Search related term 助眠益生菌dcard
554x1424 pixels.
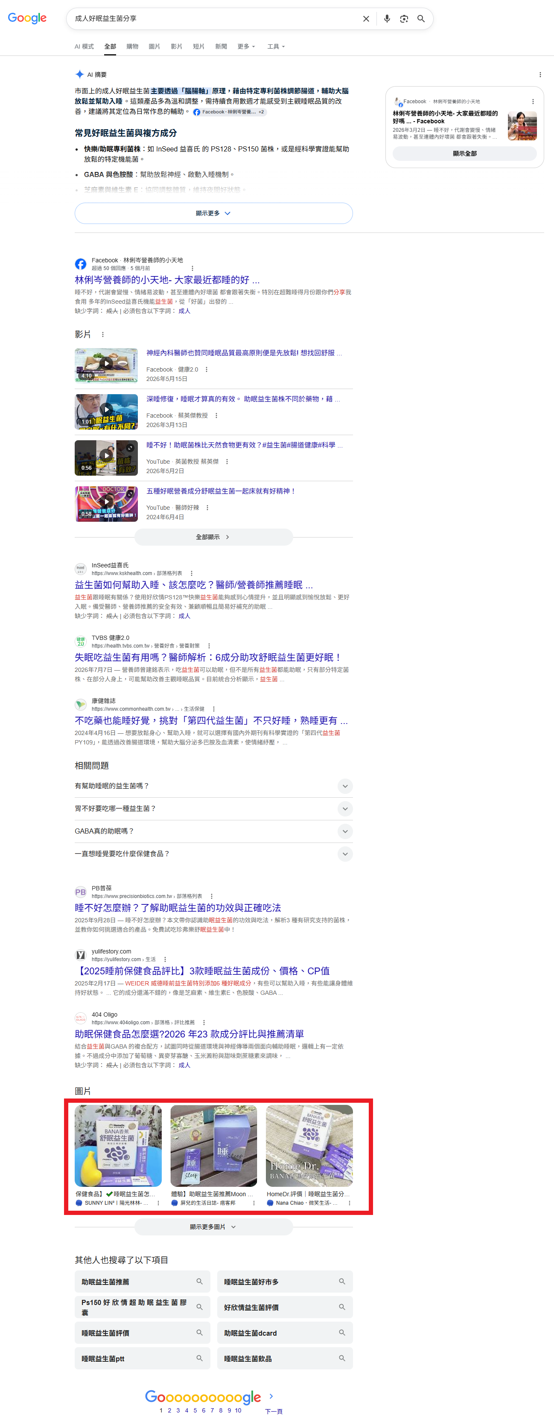pyautogui.click(x=285, y=1333)
